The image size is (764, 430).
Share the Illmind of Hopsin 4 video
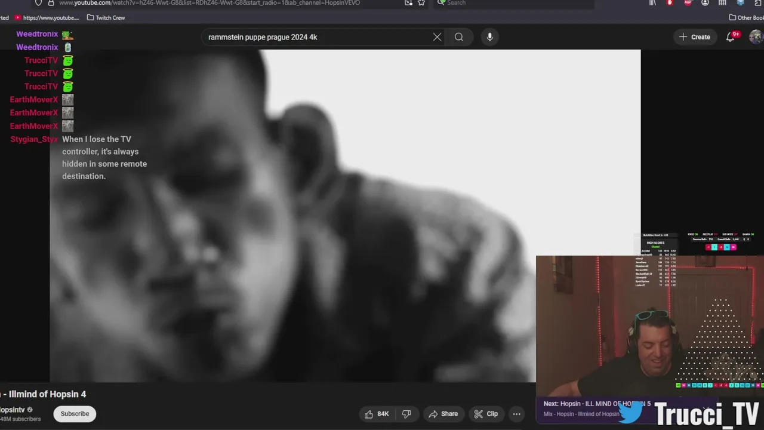point(443,414)
